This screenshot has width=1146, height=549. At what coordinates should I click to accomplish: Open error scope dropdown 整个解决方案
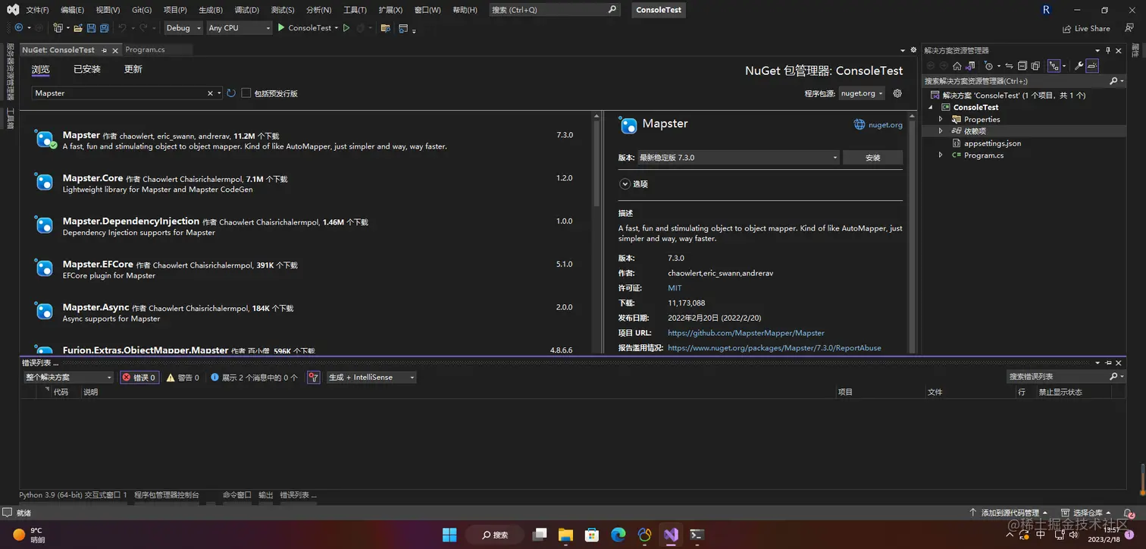(68, 377)
